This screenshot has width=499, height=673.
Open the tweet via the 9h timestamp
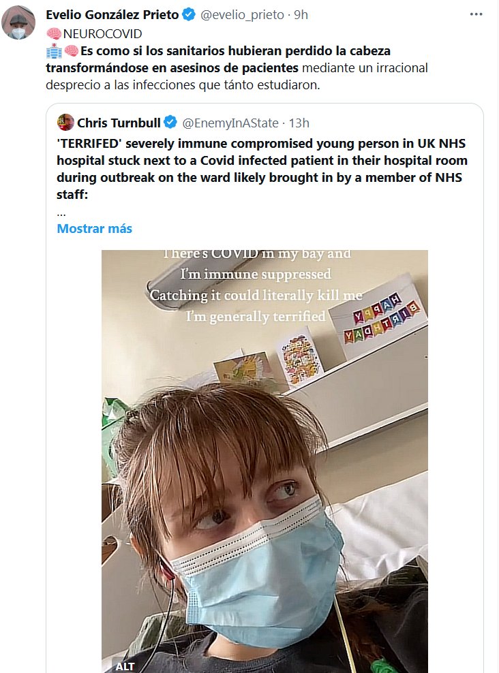301,15
